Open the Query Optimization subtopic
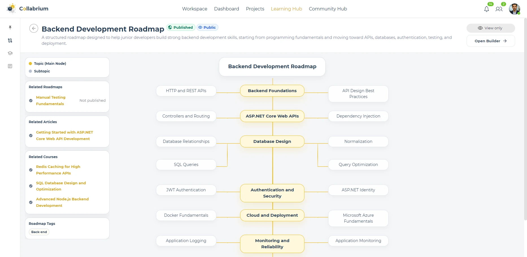The height and width of the screenshot is (257, 527). tap(358, 165)
